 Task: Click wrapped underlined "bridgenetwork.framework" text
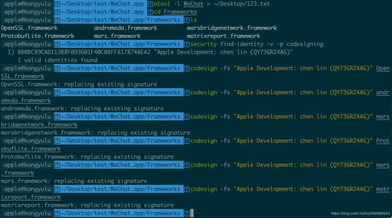(x=39, y=125)
